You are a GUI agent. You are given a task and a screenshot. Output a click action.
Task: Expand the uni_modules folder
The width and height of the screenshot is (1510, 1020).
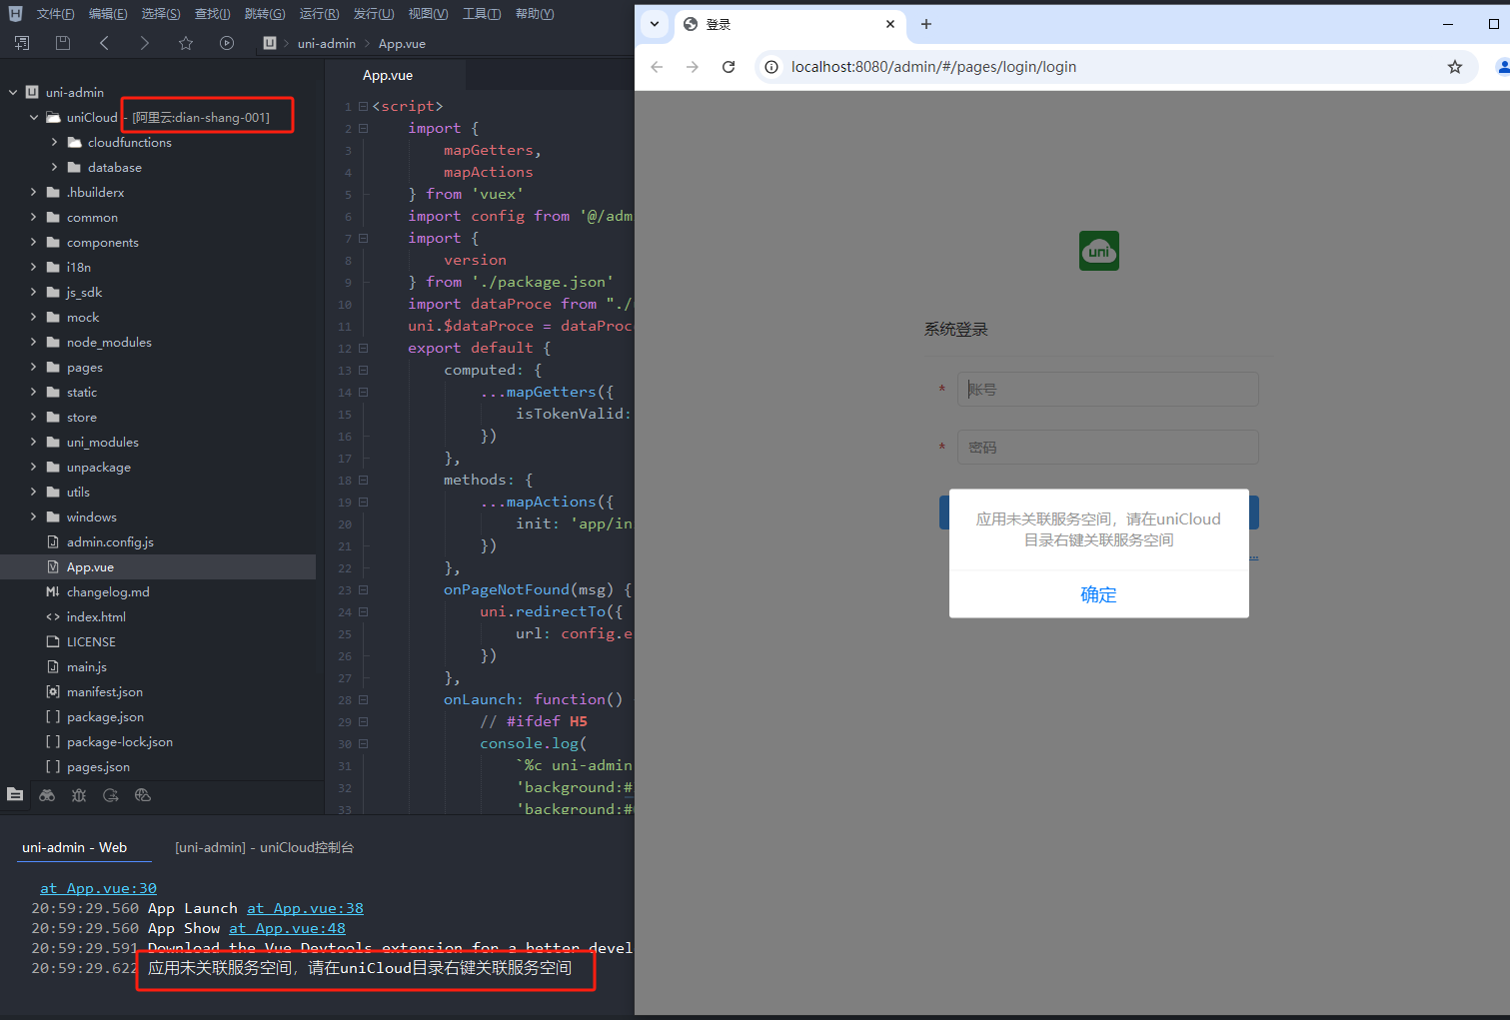point(33,442)
